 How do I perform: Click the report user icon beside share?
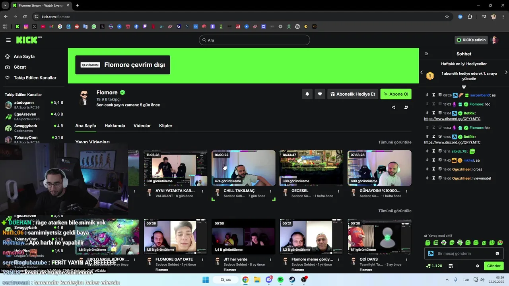point(406,107)
